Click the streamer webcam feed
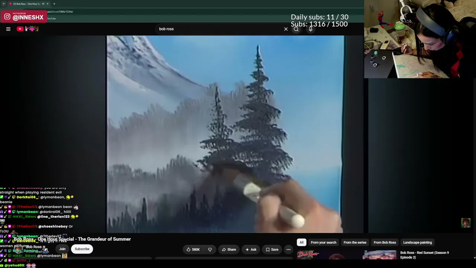This screenshot has width=476, height=268. pyautogui.click(x=420, y=39)
